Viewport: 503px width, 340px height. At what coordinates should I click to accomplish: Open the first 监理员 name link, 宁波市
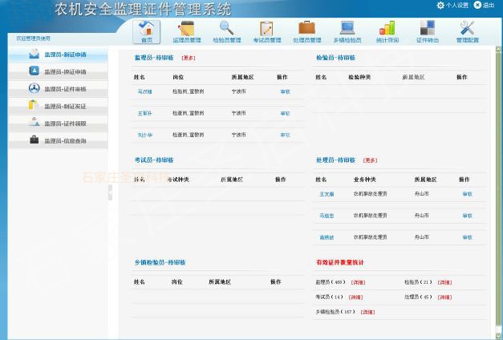144,91
